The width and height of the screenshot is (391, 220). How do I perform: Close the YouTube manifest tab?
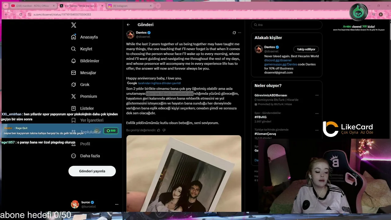point(54,6)
